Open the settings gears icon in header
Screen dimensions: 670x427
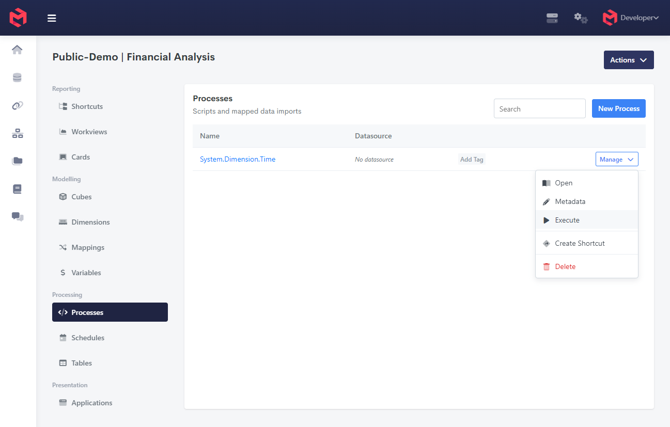click(x=581, y=18)
